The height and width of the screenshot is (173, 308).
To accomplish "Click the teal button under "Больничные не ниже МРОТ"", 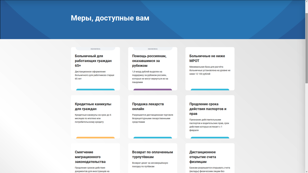I will (210, 90).
